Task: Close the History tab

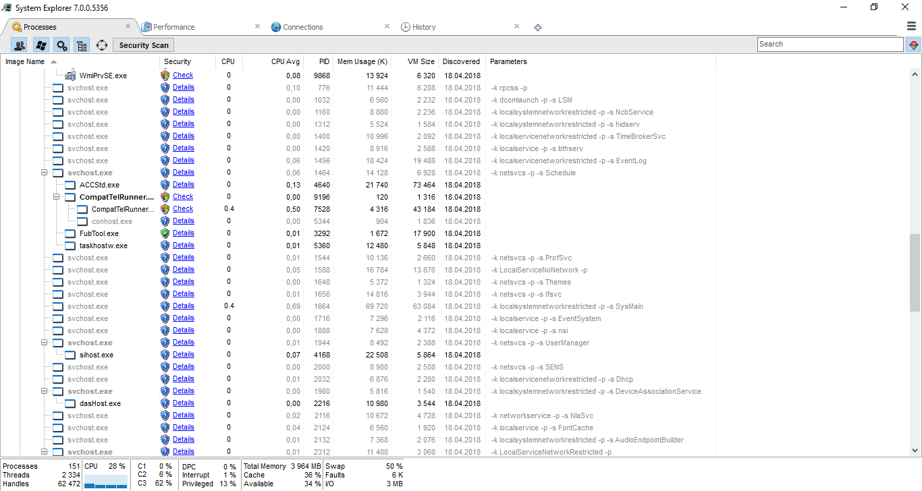Action: 516,26
